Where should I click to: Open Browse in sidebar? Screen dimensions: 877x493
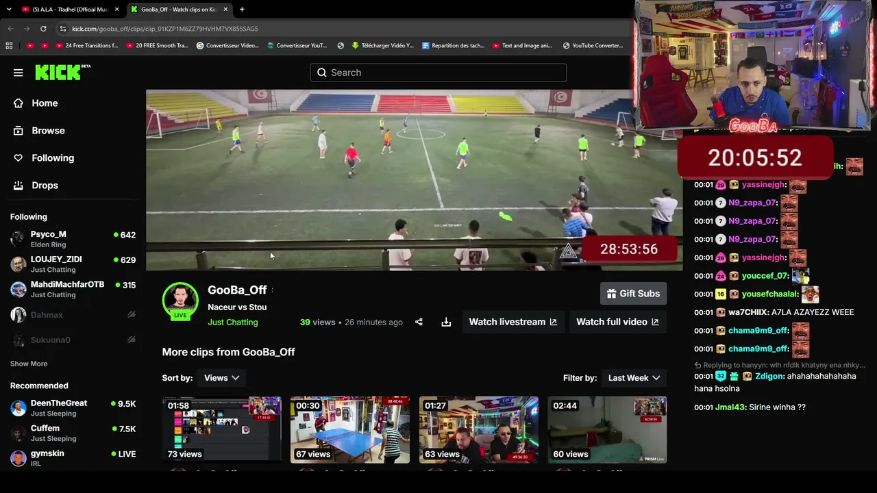48,131
